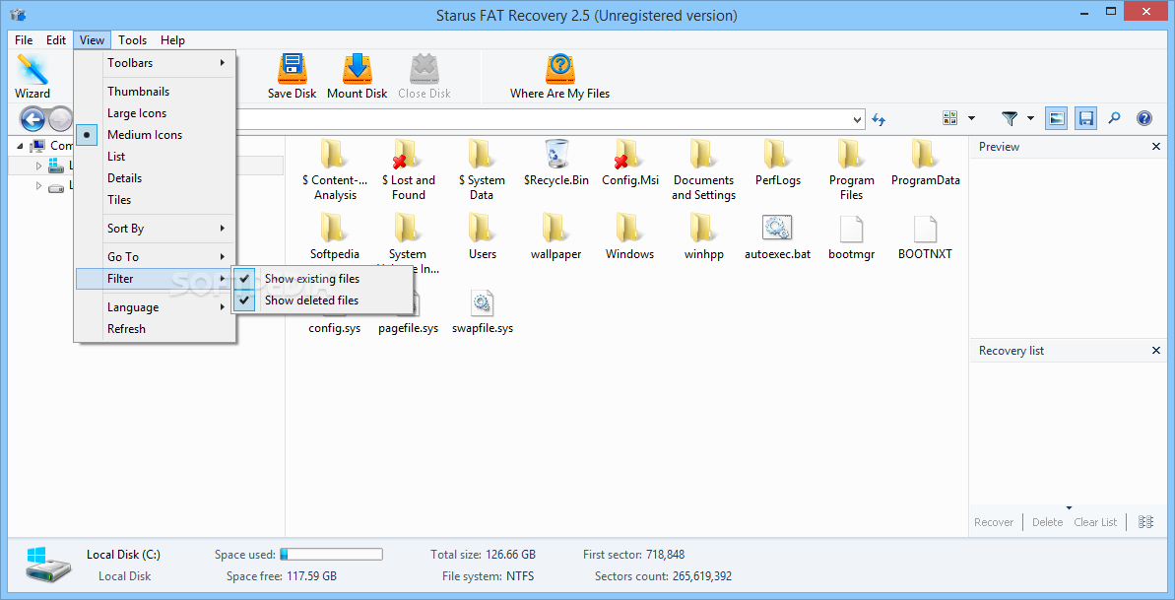The height and width of the screenshot is (600, 1175).
Task: Open the Edit menu
Action: point(56,40)
